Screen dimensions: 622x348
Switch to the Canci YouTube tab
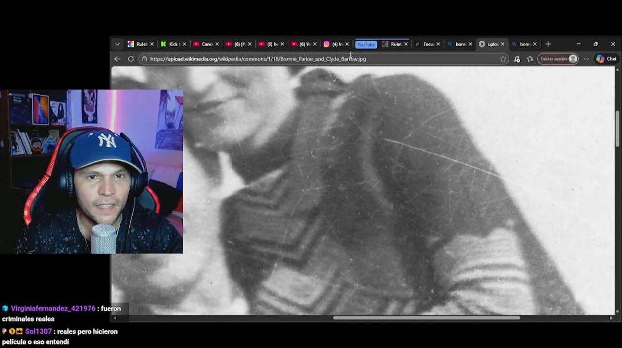[206, 44]
